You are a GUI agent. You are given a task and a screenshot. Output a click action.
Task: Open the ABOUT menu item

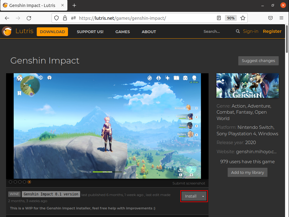coord(149,32)
